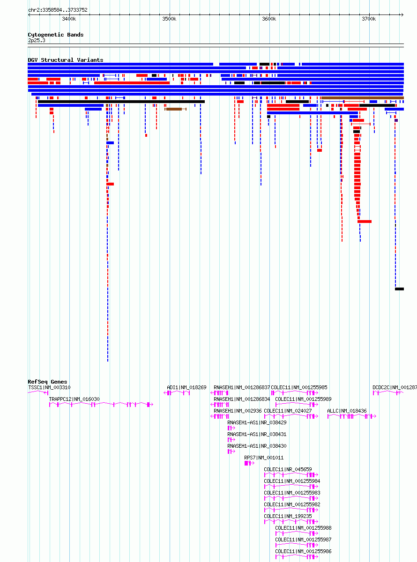The image size is (417, 562).
Task: Open the COLEC11|NM_001255986 transcript label
Action: (x=303, y=551)
